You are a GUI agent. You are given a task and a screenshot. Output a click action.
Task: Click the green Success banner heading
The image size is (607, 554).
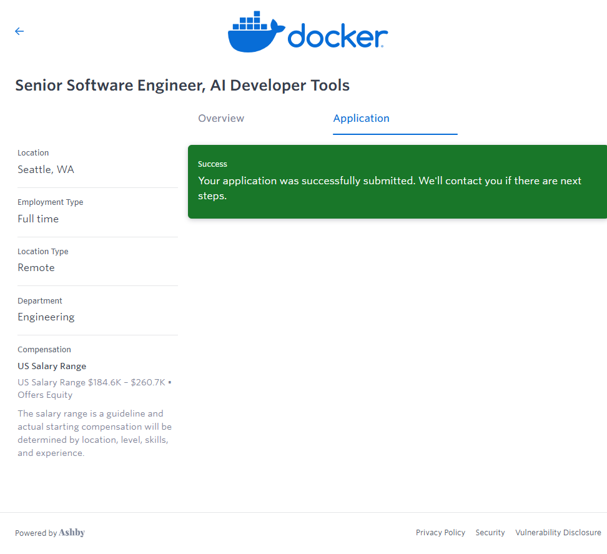(x=212, y=164)
